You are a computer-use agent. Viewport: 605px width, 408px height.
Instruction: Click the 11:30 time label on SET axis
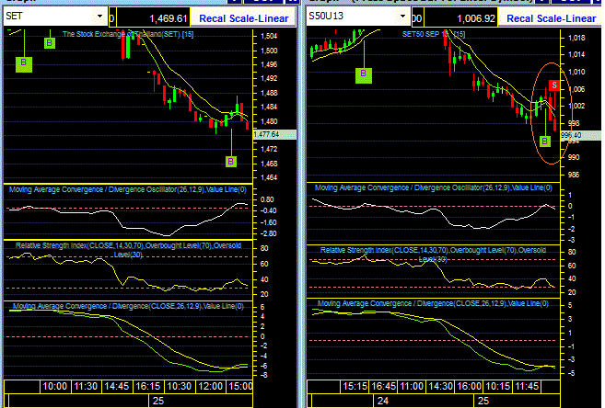tap(86, 386)
